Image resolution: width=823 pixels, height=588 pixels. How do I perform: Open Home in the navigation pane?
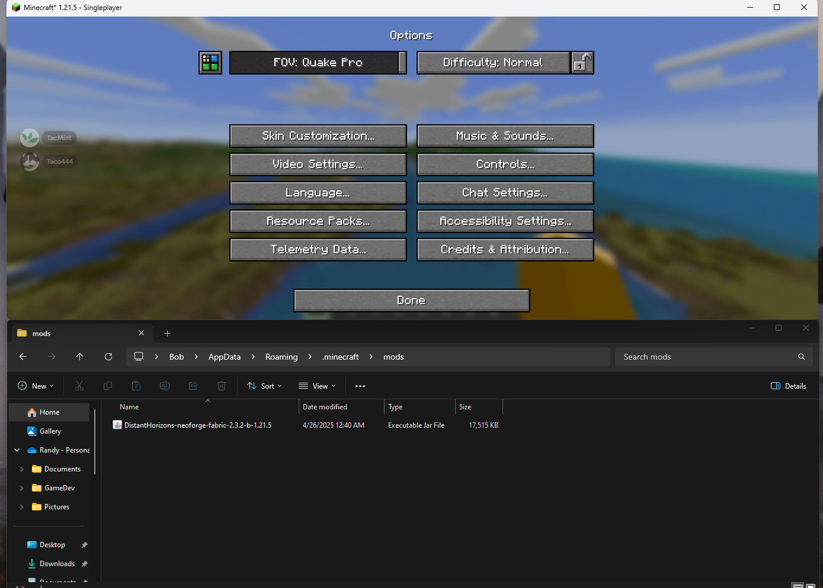point(50,412)
